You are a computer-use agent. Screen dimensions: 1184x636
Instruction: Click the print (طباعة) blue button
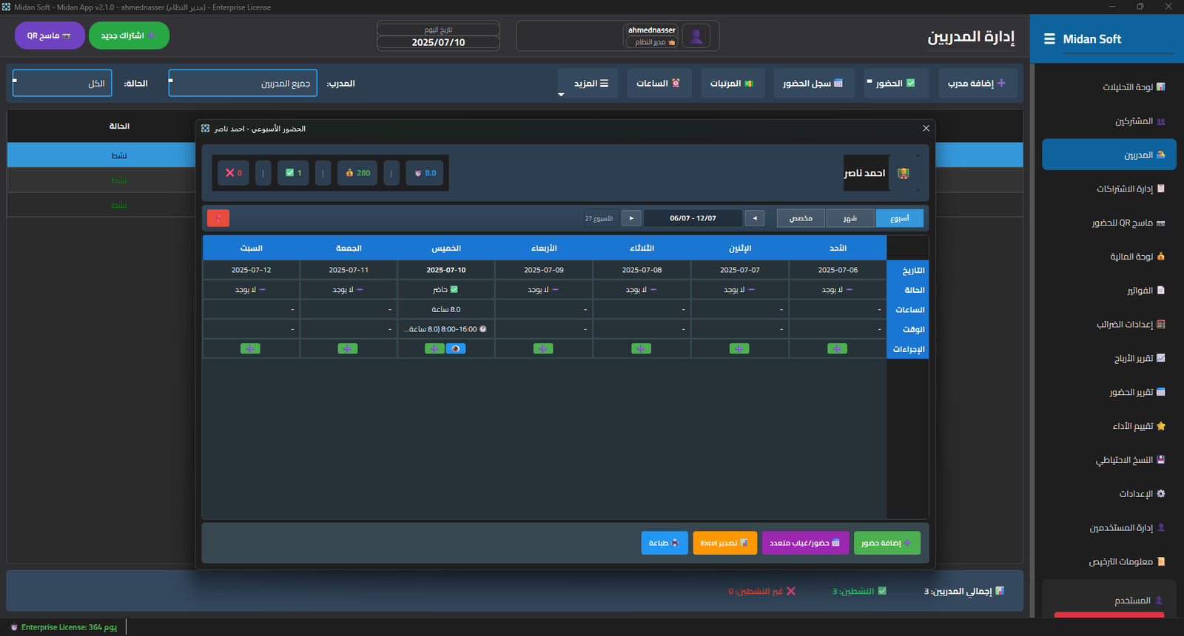664,543
